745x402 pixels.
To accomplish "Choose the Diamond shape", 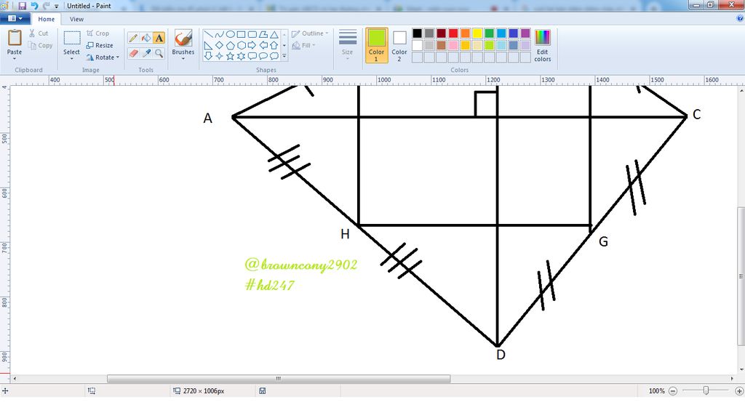I will (219, 46).
